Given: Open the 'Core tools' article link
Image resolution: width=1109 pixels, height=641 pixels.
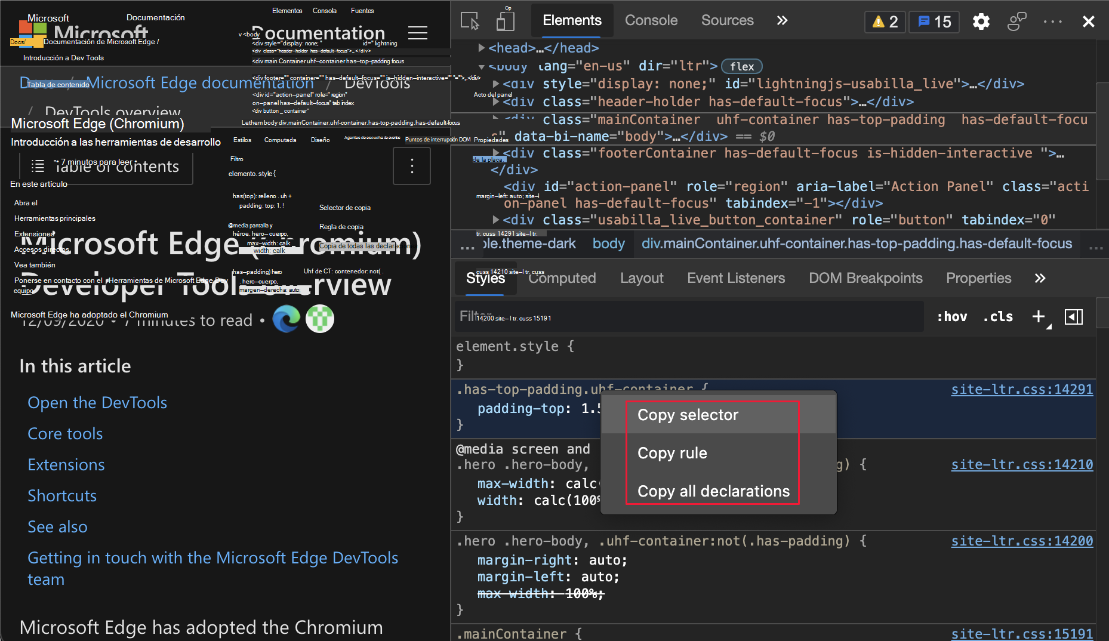Looking at the screenshot, I should (x=65, y=434).
